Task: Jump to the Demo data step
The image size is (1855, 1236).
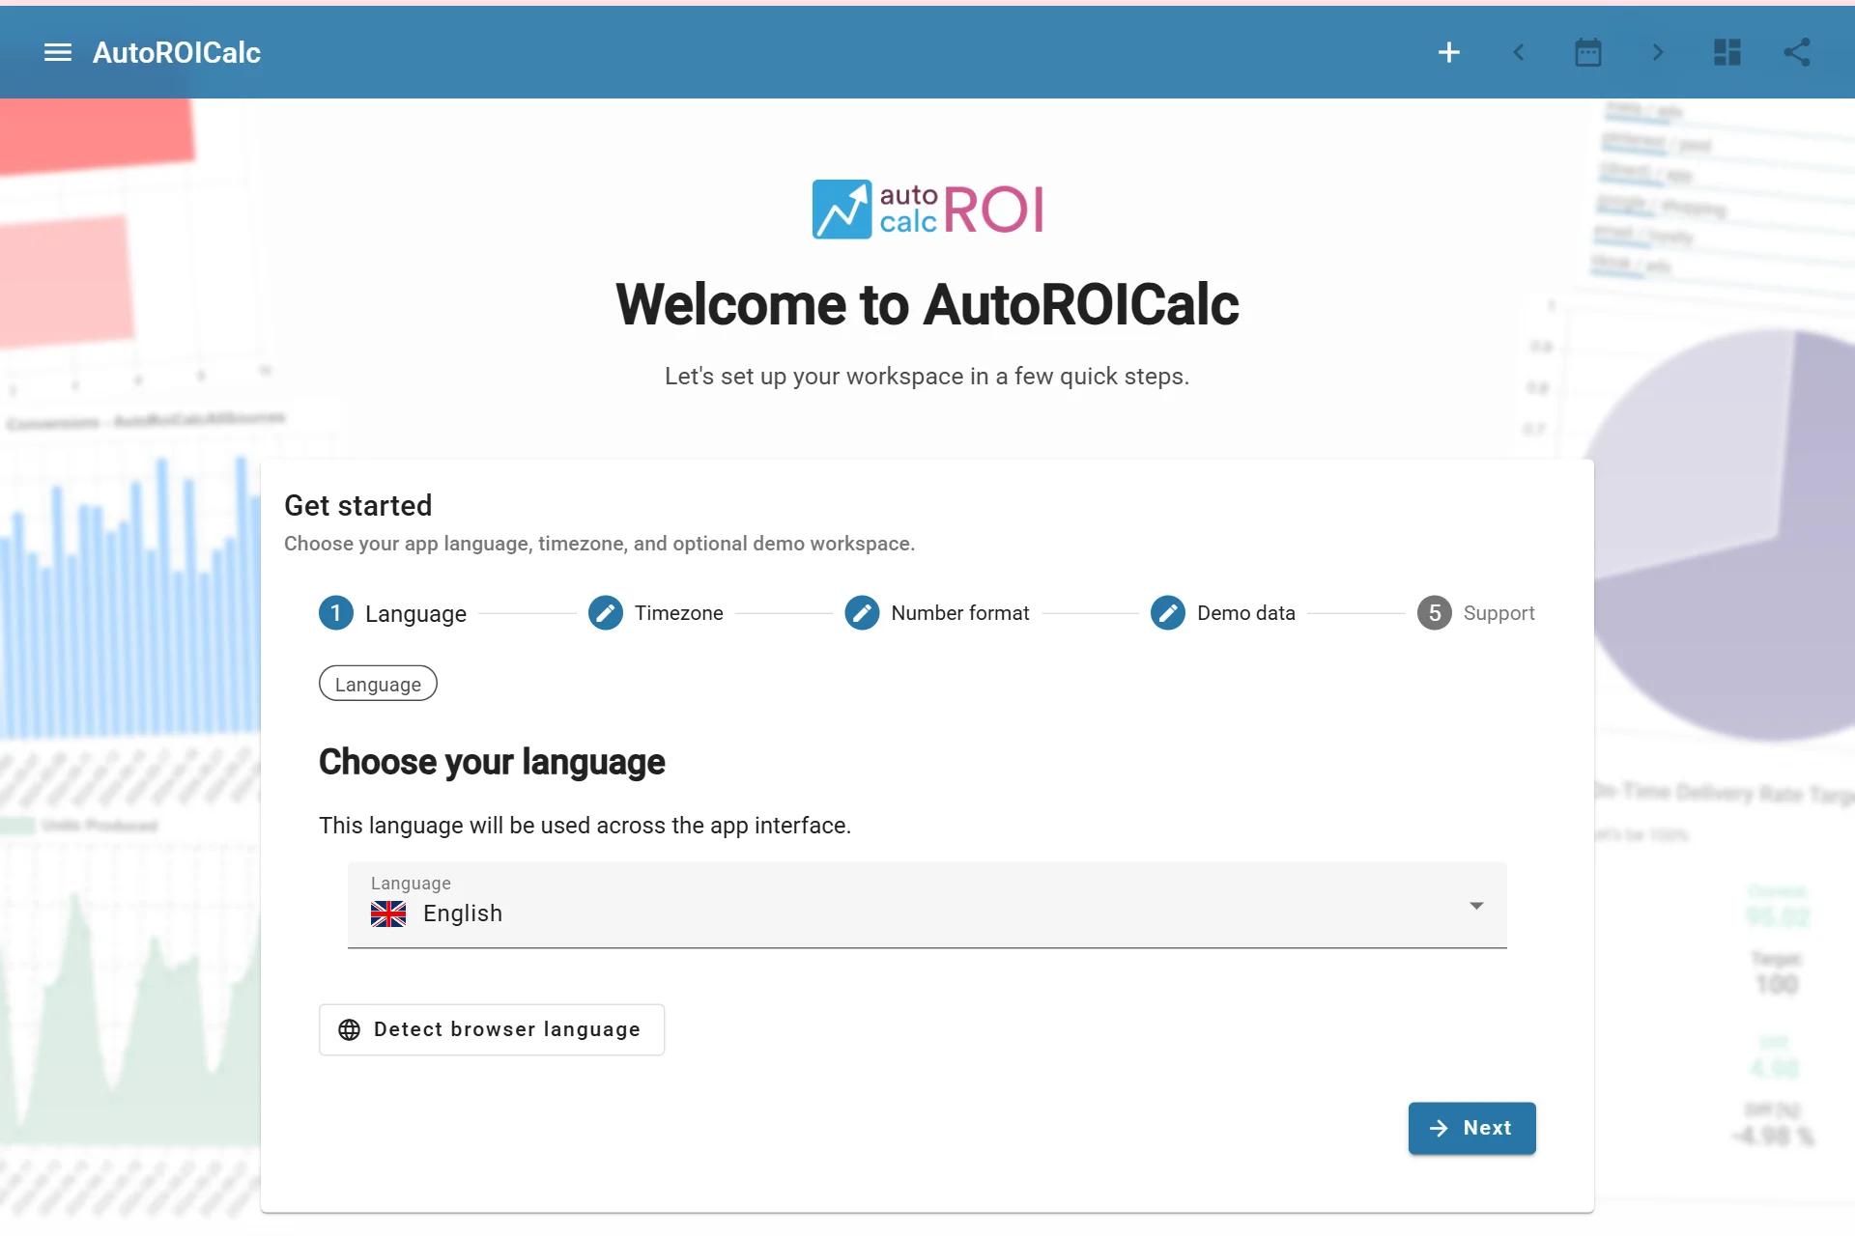Action: click(1222, 613)
